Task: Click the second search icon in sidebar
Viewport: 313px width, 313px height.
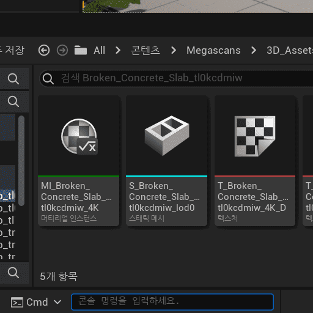Action: [13, 101]
